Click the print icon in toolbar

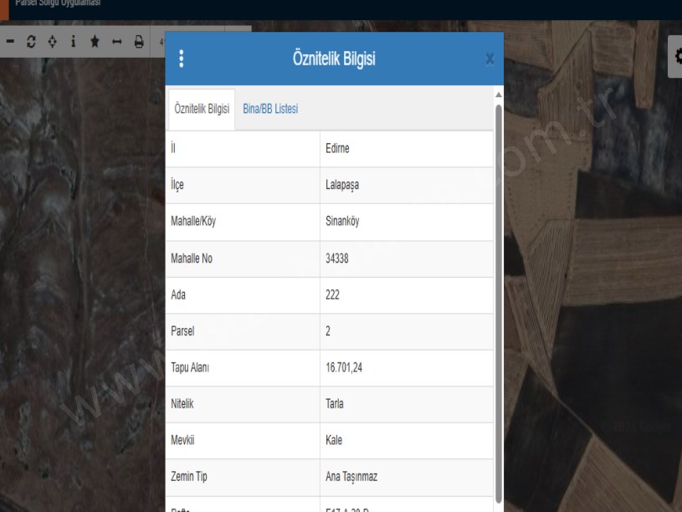(x=139, y=41)
